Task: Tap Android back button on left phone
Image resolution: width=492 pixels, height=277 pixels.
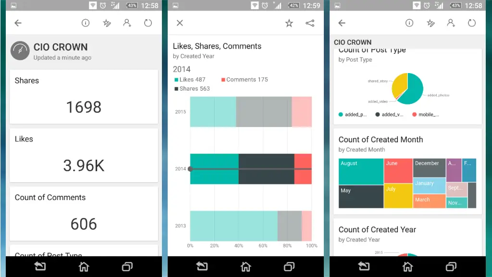Action: tap(40, 266)
